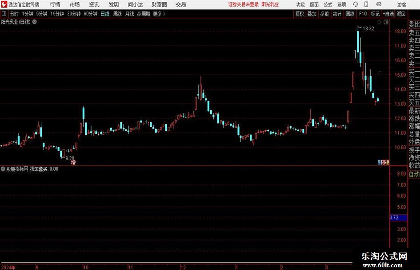
Task: Click the 多股 multi-stock button
Action: coord(324,14)
